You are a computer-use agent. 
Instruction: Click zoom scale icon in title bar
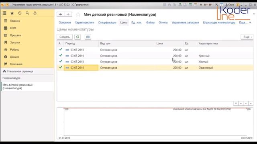tap(216, 5)
